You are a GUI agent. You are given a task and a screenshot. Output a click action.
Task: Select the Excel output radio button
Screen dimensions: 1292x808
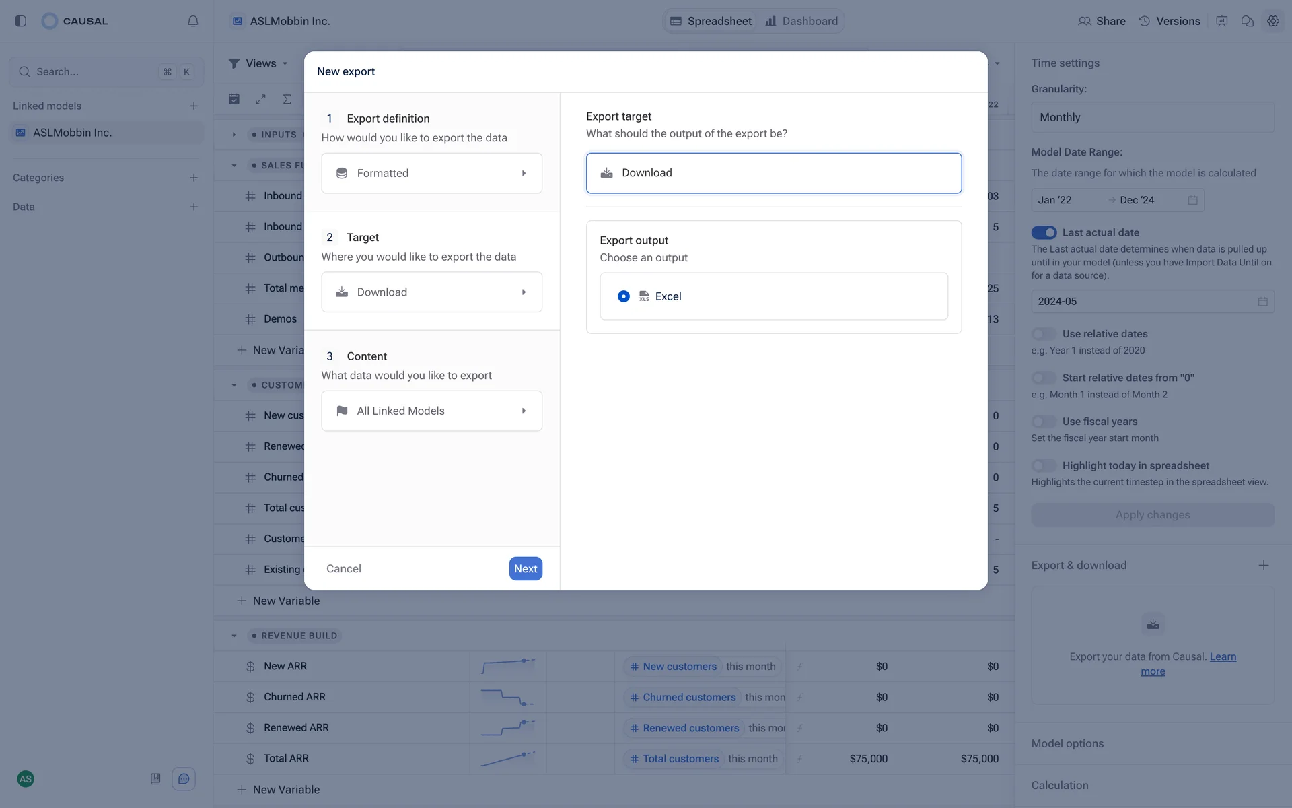click(x=624, y=296)
